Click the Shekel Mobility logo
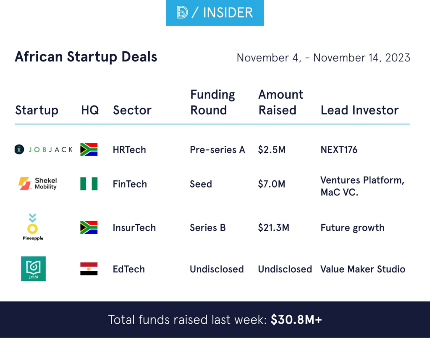 pos(37,184)
